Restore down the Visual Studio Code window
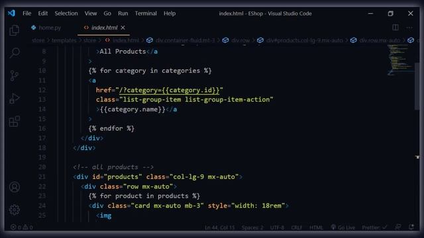The height and width of the screenshot is (238, 424). 390,13
